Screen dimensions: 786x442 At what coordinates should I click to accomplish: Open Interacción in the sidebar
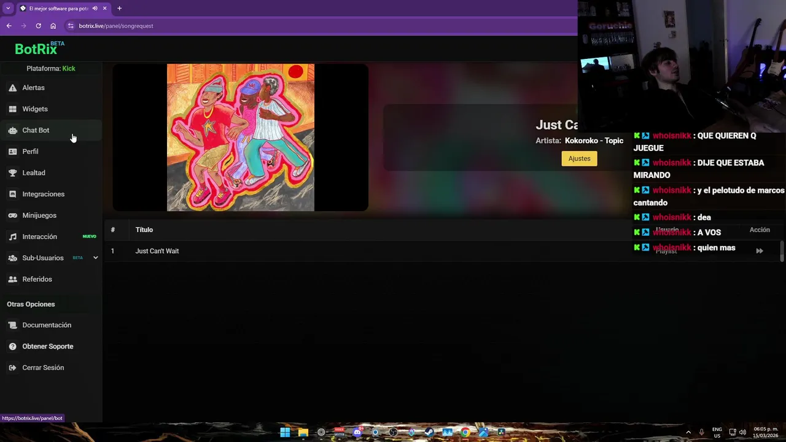point(52,237)
